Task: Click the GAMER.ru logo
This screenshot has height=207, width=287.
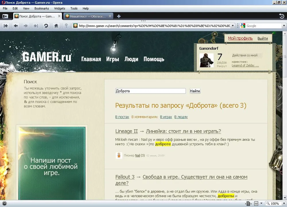Action: point(47,57)
